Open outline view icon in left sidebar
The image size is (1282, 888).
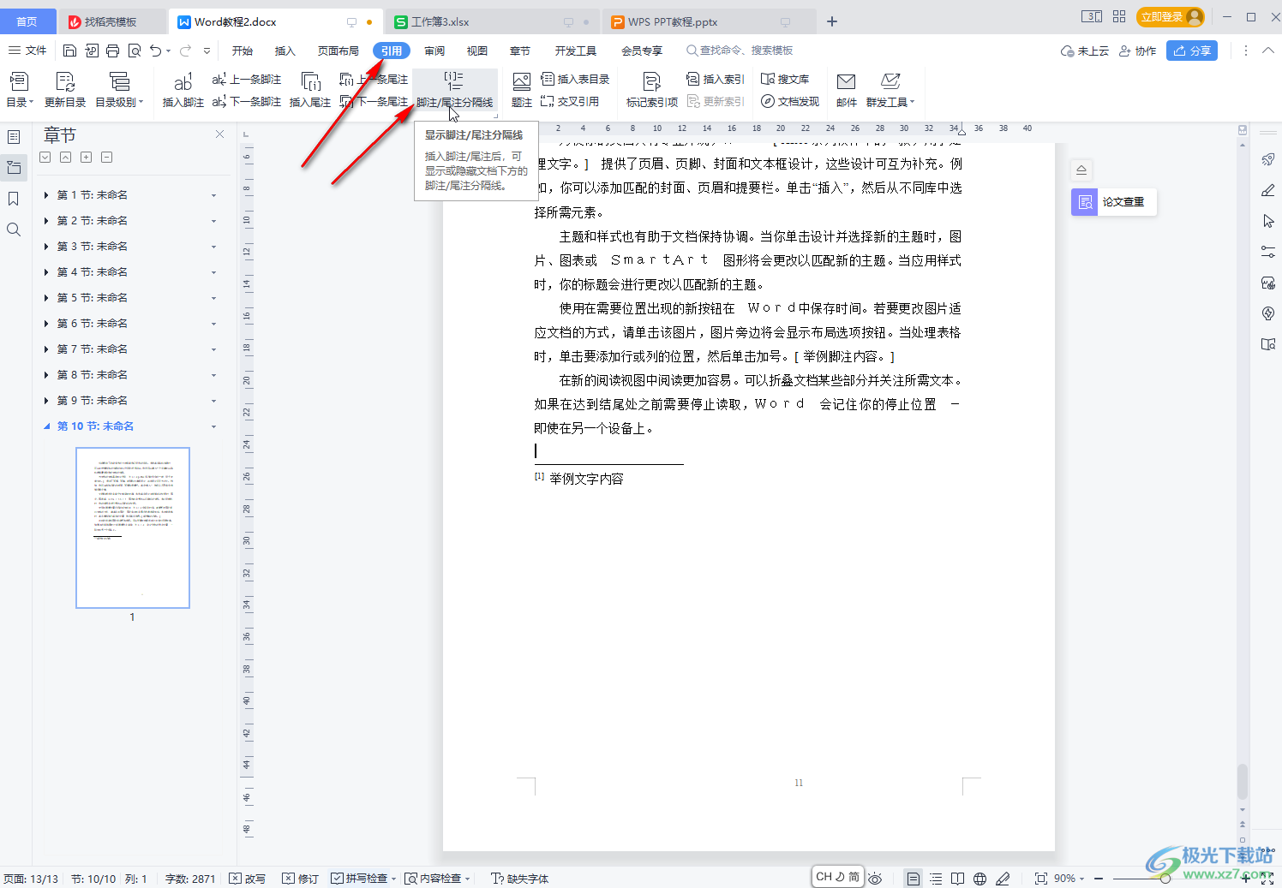[x=14, y=137]
